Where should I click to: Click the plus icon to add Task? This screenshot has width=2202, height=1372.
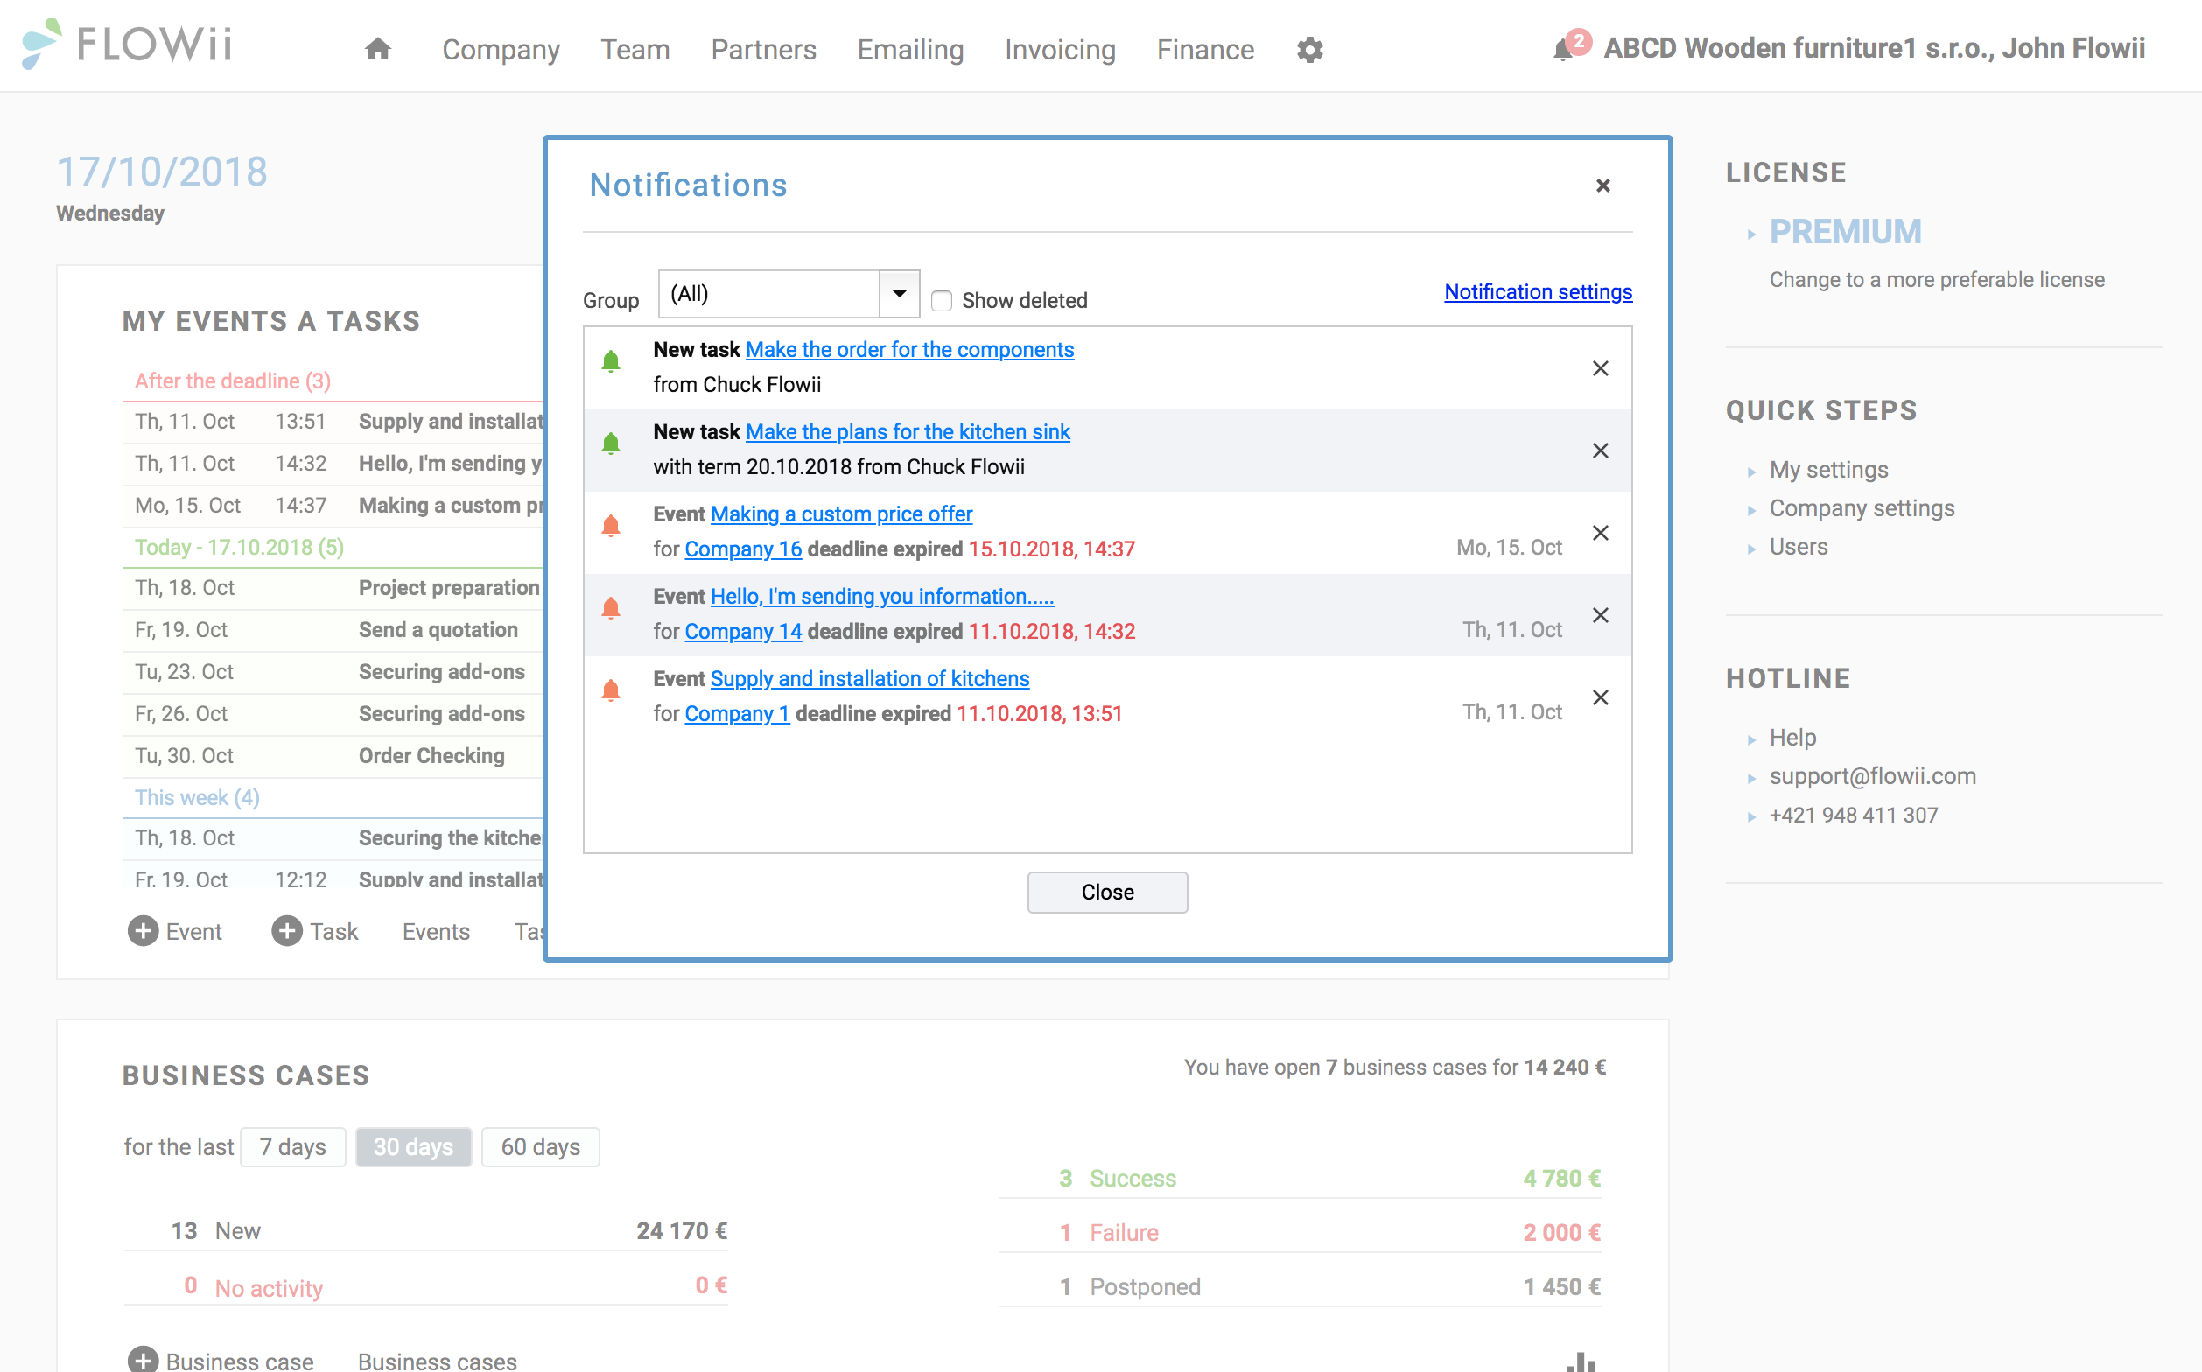pos(287,931)
